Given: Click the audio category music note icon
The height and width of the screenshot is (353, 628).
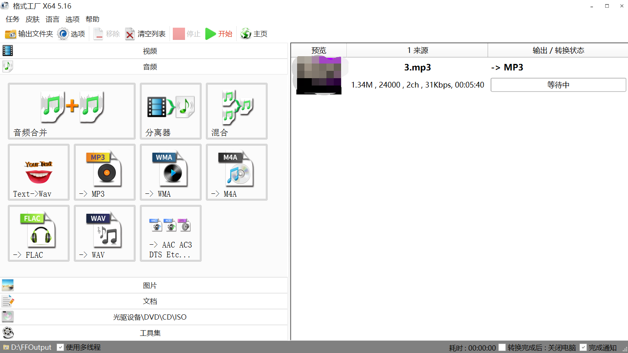Looking at the screenshot, I should pos(8,66).
